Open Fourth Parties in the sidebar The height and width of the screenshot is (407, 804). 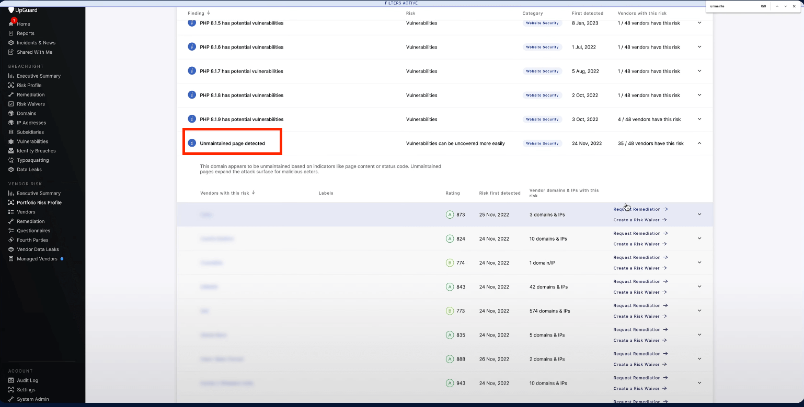[x=32, y=241]
